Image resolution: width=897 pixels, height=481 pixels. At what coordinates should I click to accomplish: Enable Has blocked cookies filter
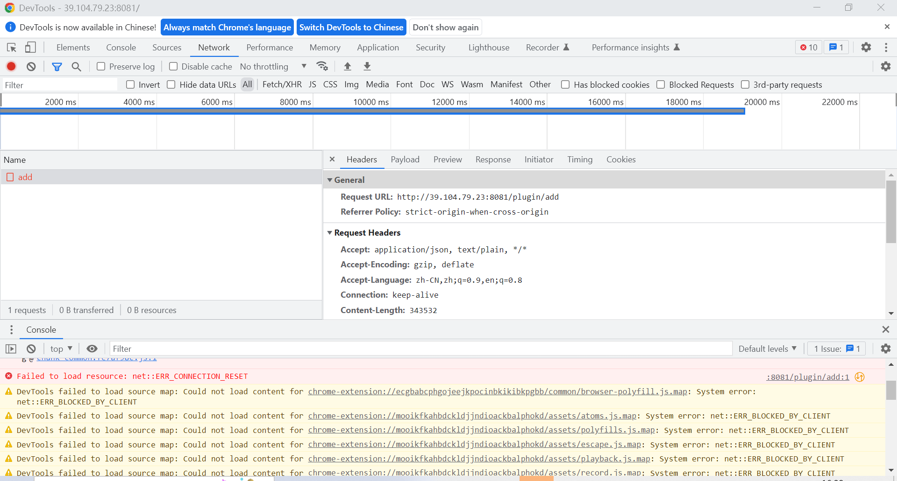[565, 84]
